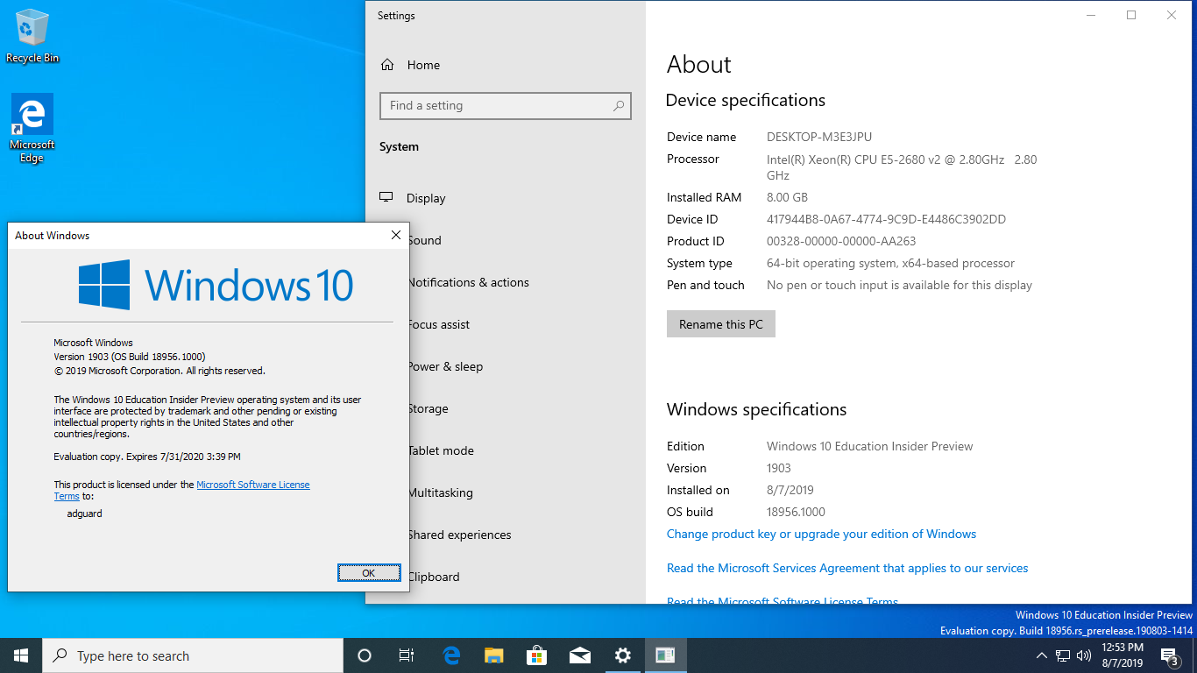Open the Microsoft Services Agreement link

tap(847, 568)
